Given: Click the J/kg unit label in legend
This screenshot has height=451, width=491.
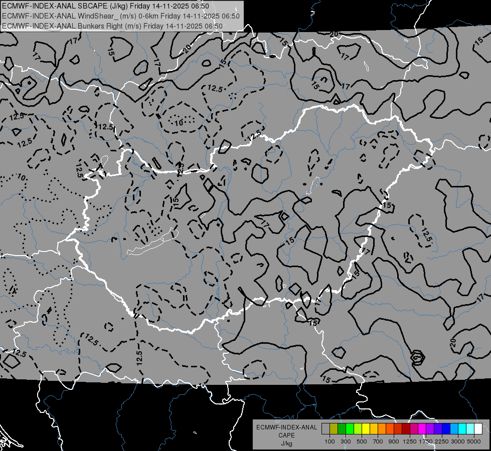Looking at the screenshot, I should (x=286, y=443).
